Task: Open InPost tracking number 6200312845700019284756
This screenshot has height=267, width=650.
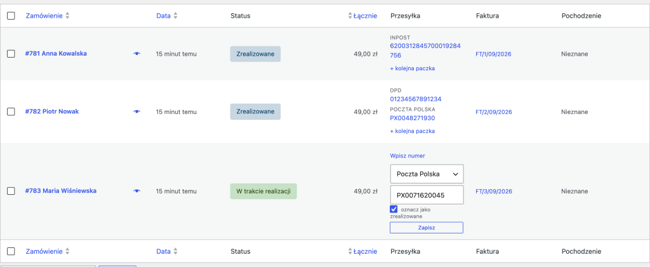Action: pos(425,50)
